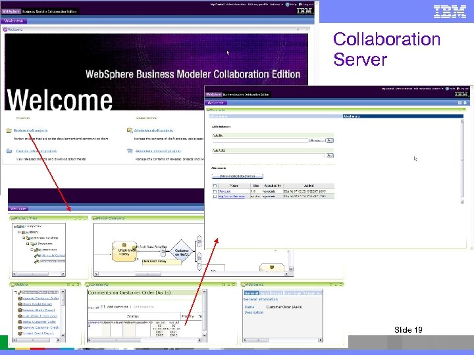Click Help globe icon in back Welcome window
The width and height of the screenshot is (474, 355).
pyautogui.click(x=288, y=5)
